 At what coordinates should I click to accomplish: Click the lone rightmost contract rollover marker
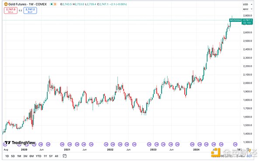[235, 144]
